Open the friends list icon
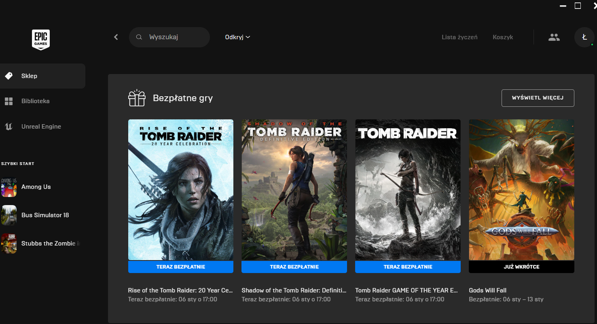Image resolution: width=597 pixels, height=324 pixels. [x=554, y=37]
